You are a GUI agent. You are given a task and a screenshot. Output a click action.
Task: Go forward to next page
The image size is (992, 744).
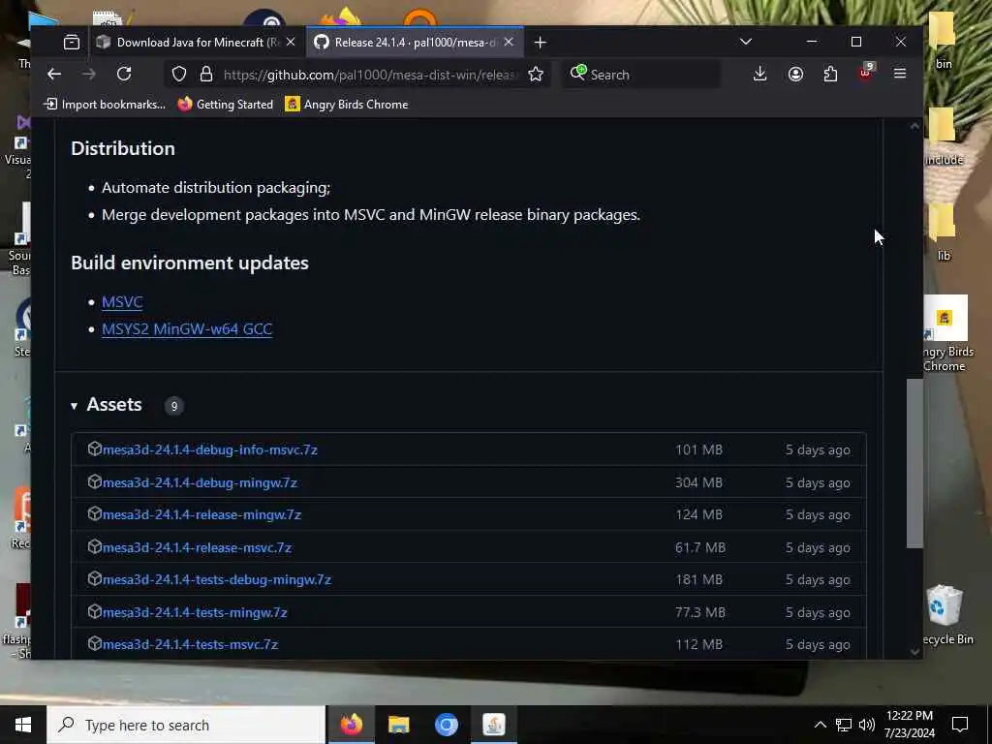(x=89, y=74)
